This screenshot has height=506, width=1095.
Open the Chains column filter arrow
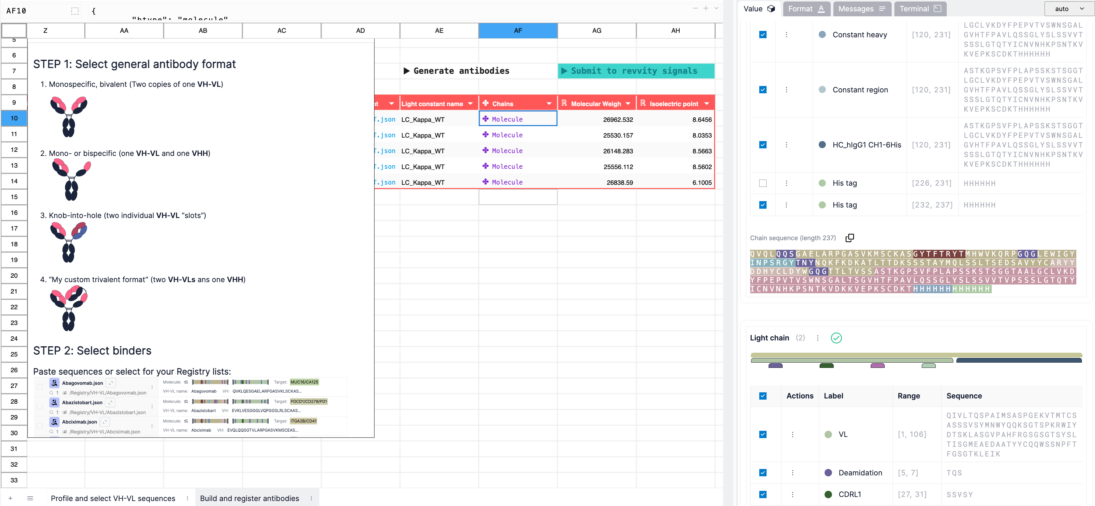549,104
